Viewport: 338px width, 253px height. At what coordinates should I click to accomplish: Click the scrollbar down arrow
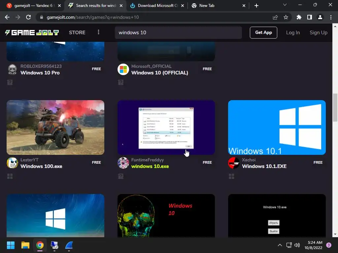click(x=335, y=234)
